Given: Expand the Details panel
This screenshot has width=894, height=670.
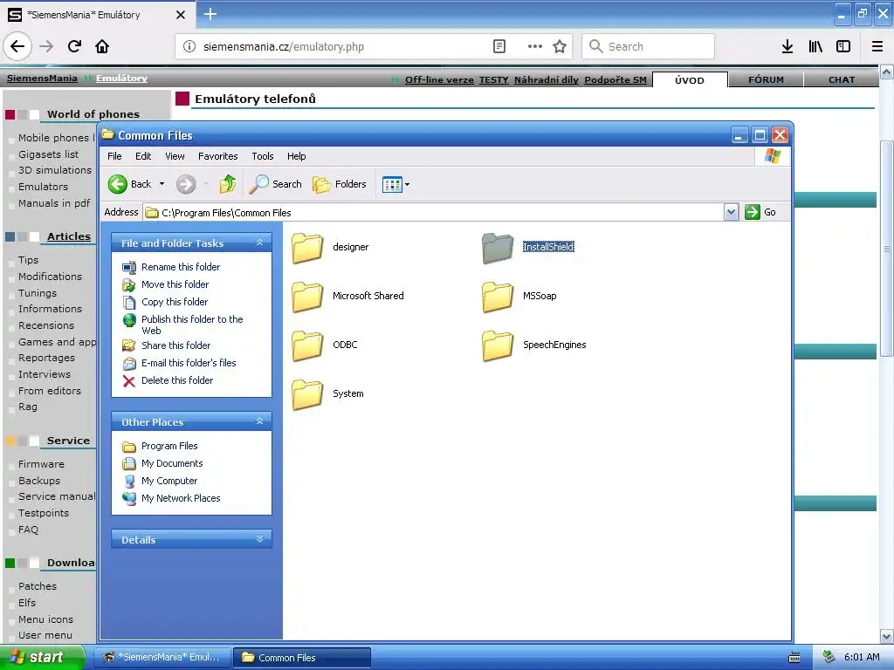Looking at the screenshot, I should pyautogui.click(x=259, y=539).
